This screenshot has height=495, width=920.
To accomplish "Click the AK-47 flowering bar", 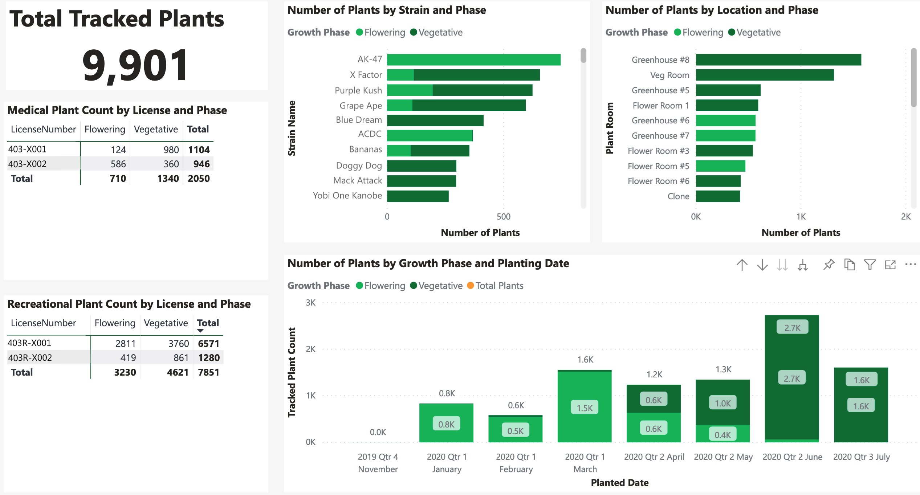I will [473, 60].
